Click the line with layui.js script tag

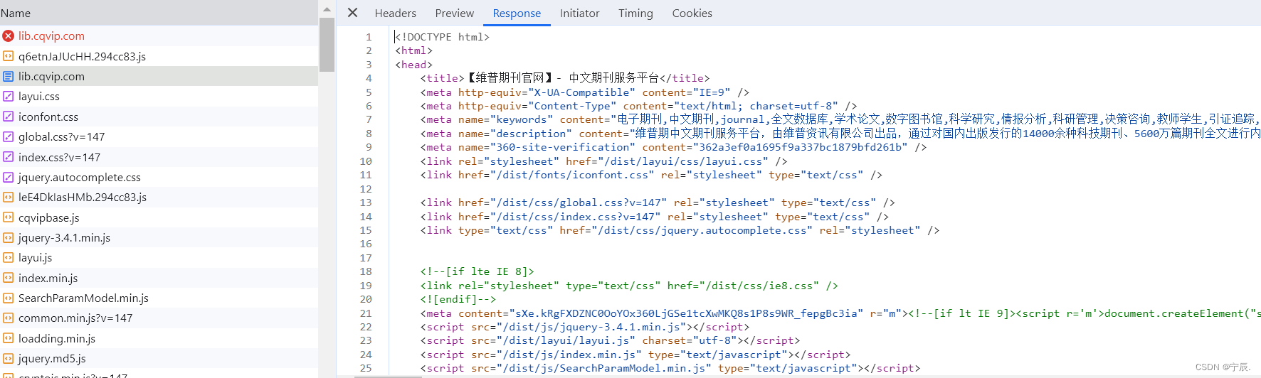pyautogui.click(x=610, y=340)
